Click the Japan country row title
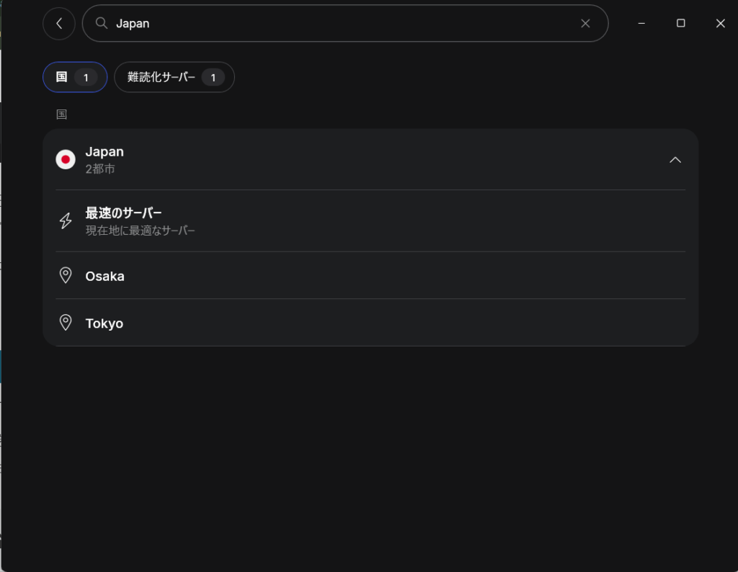This screenshot has width=738, height=572. (105, 152)
